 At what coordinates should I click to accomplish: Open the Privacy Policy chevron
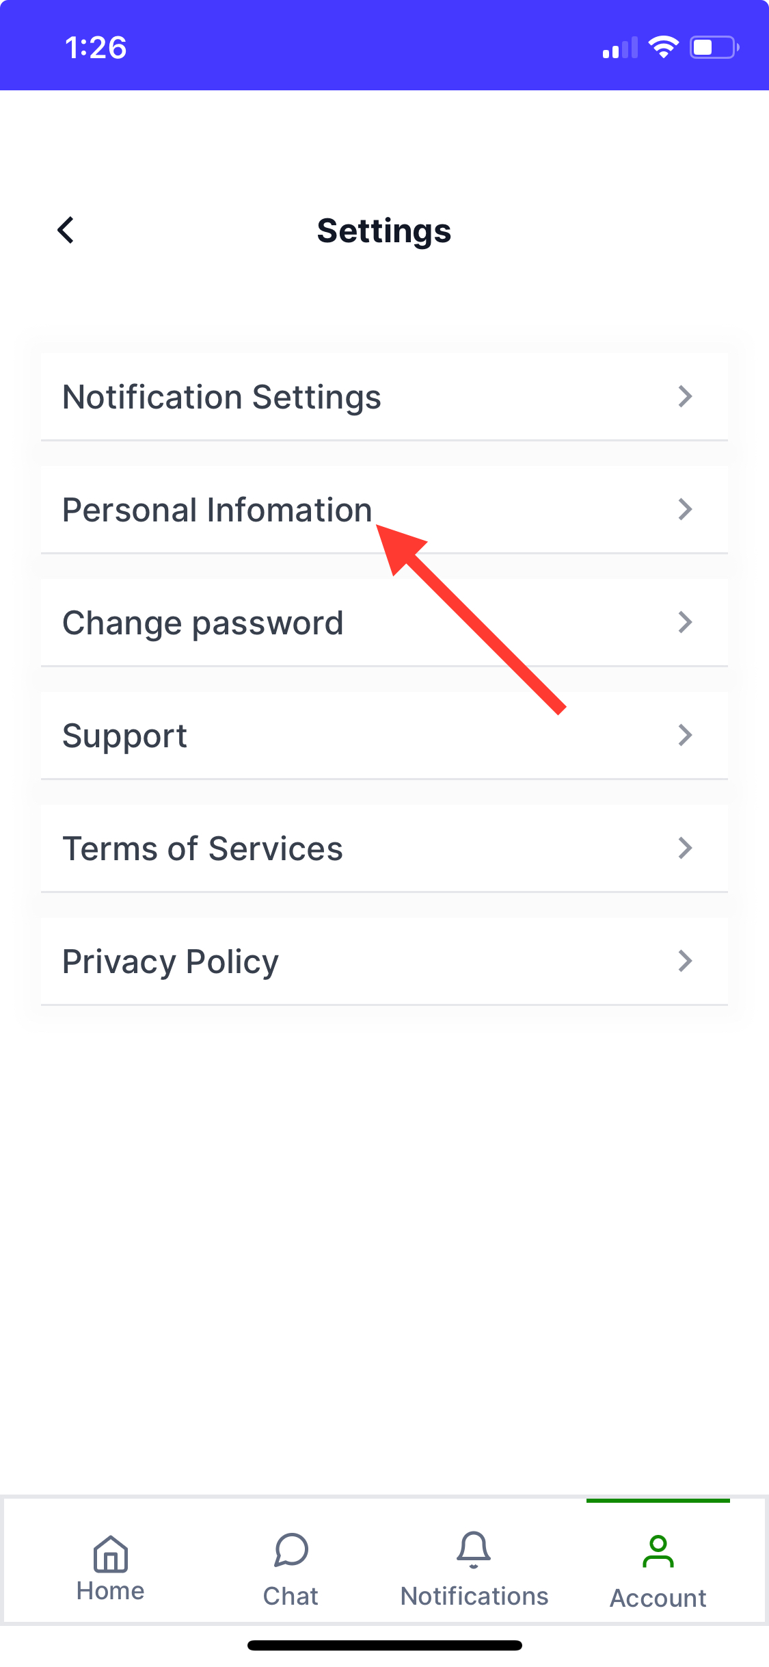685,961
